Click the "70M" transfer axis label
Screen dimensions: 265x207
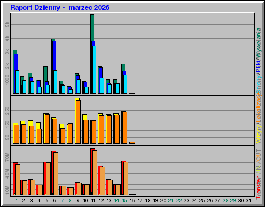pyautogui.click(x=7, y=157)
